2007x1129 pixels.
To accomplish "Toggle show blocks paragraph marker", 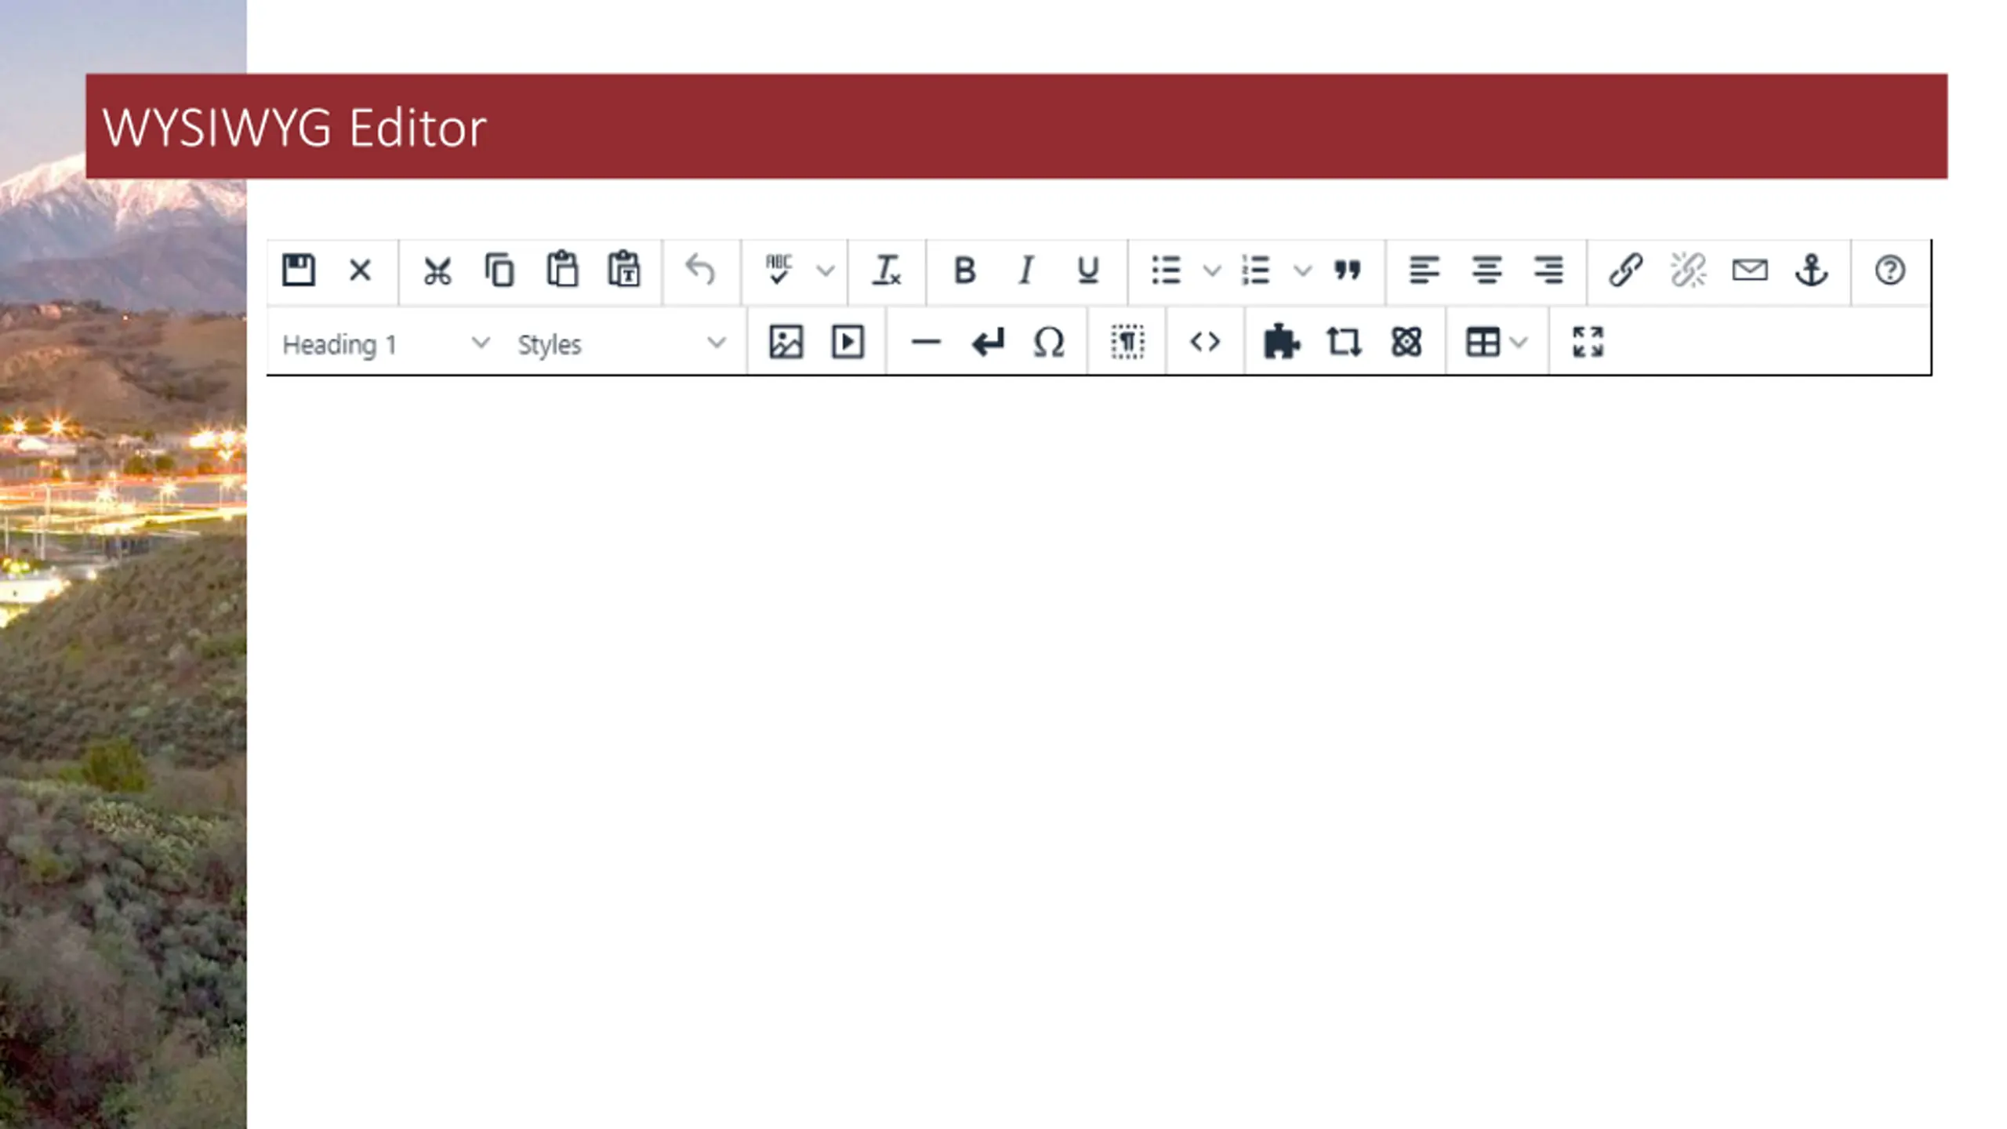I will pos(1127,343).
